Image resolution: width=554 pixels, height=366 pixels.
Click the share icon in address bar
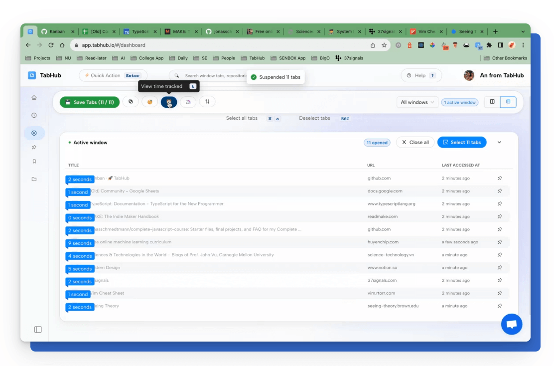373,45
